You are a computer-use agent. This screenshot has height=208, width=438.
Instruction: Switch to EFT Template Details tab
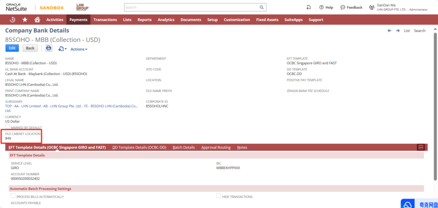click(x=57, y=147)
